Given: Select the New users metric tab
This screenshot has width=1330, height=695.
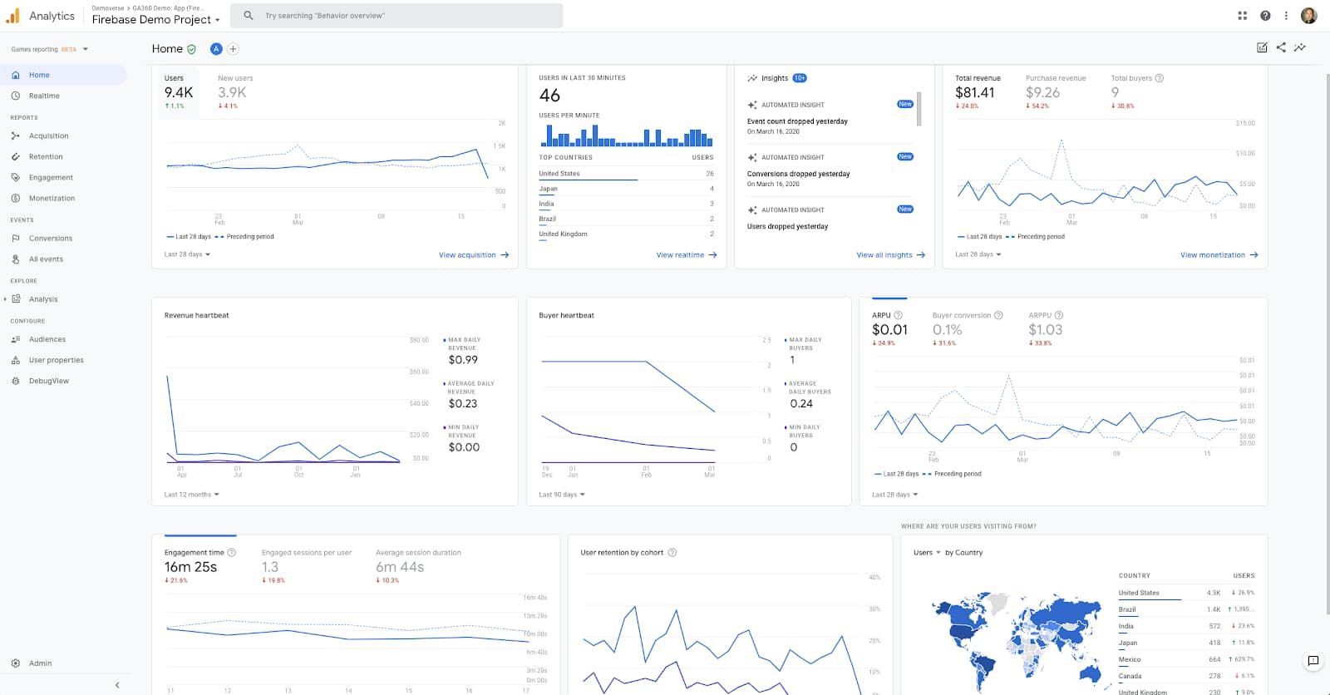Looking at the screenshot, I should coord(235,91).
